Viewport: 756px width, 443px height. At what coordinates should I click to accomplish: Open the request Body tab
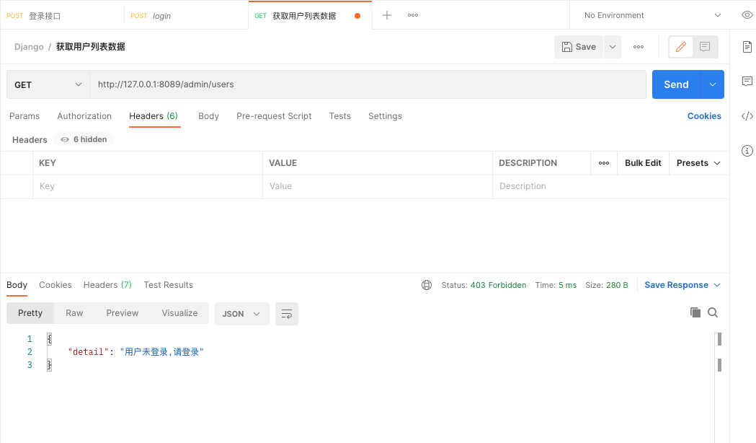tap(209, 116)
